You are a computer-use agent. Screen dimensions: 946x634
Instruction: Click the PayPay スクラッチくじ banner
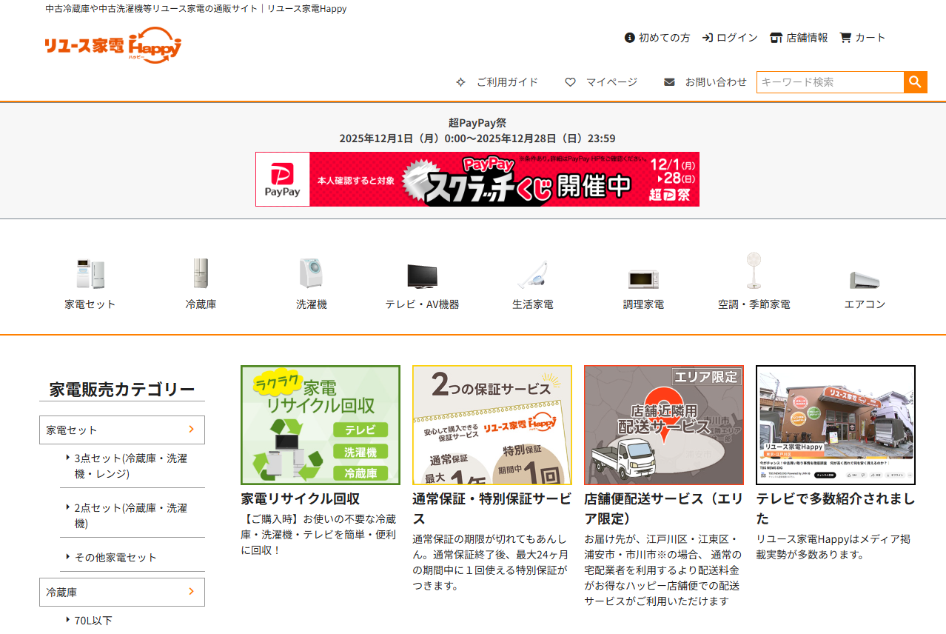coord(477,179)
